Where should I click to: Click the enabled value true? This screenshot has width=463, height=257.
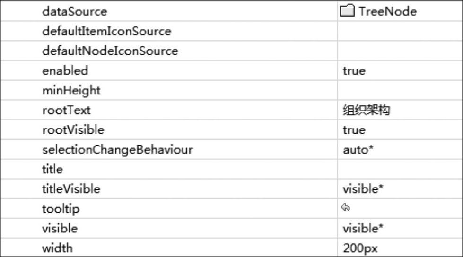pos(354,71)
